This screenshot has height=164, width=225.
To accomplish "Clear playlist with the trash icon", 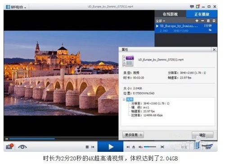I will click(208, 21).
